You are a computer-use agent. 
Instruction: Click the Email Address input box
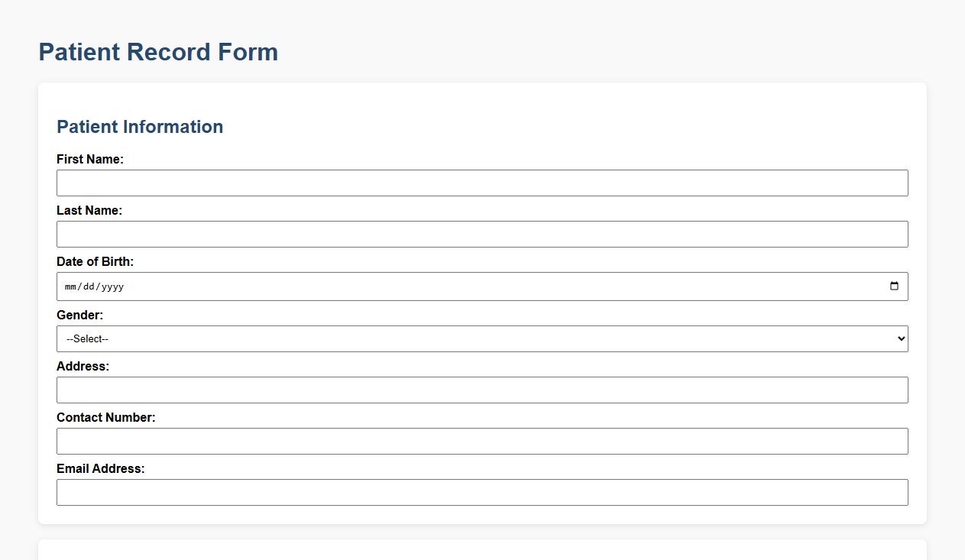click(482, 492)
